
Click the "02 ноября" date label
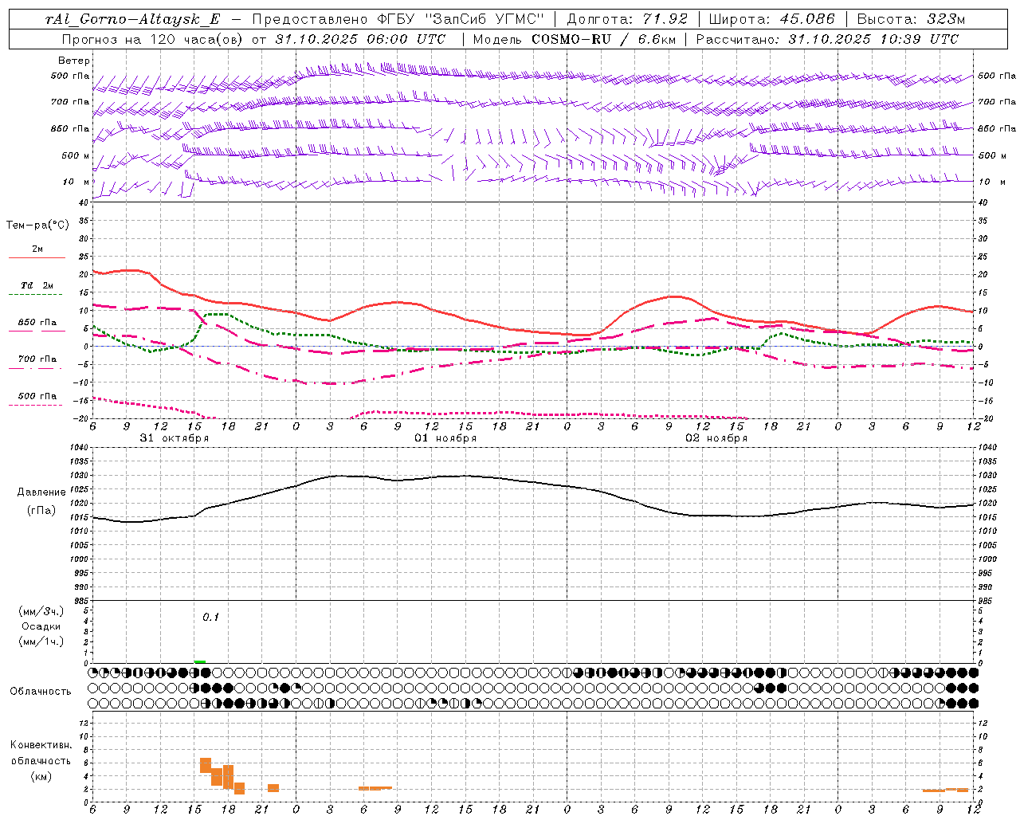pyautogui.click(x=716, y=437)
